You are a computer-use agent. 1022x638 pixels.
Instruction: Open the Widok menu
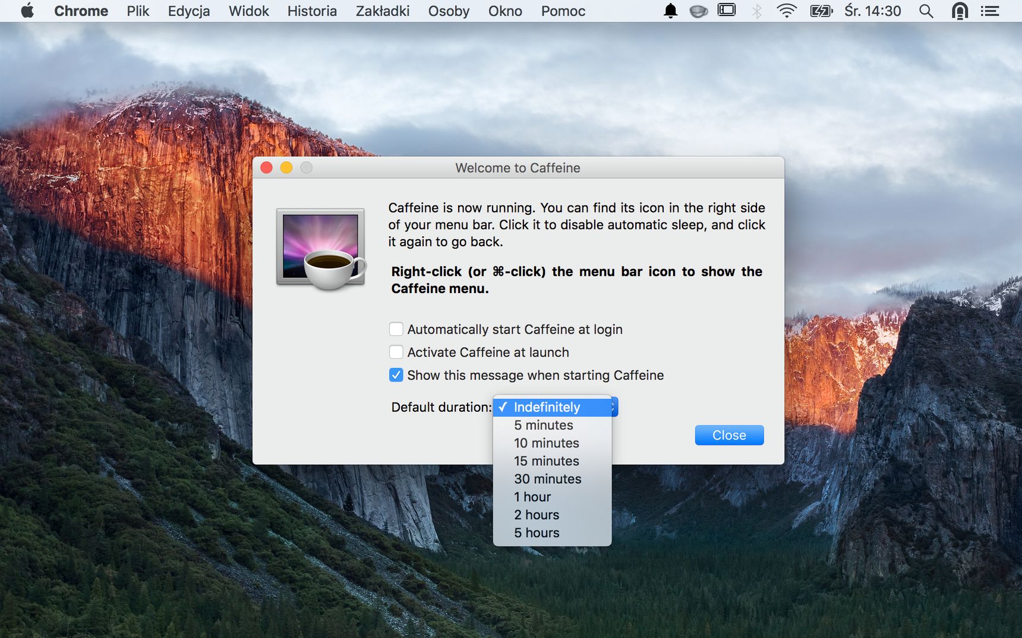(x=249, y=11)
